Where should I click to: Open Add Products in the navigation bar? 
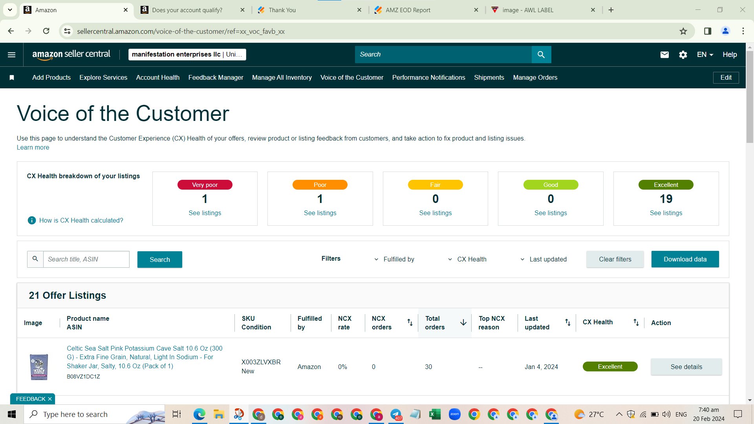click(x=51, y=78)
